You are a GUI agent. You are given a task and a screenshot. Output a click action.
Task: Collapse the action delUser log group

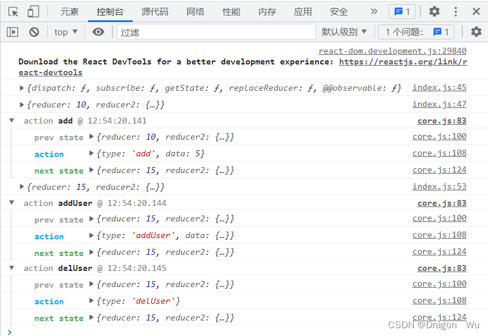pyautogui.click(x=12, y=268)
